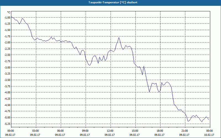Select the -2,50 y-axis label
Screen dimensions: 221x138
[x=7, y=55]
